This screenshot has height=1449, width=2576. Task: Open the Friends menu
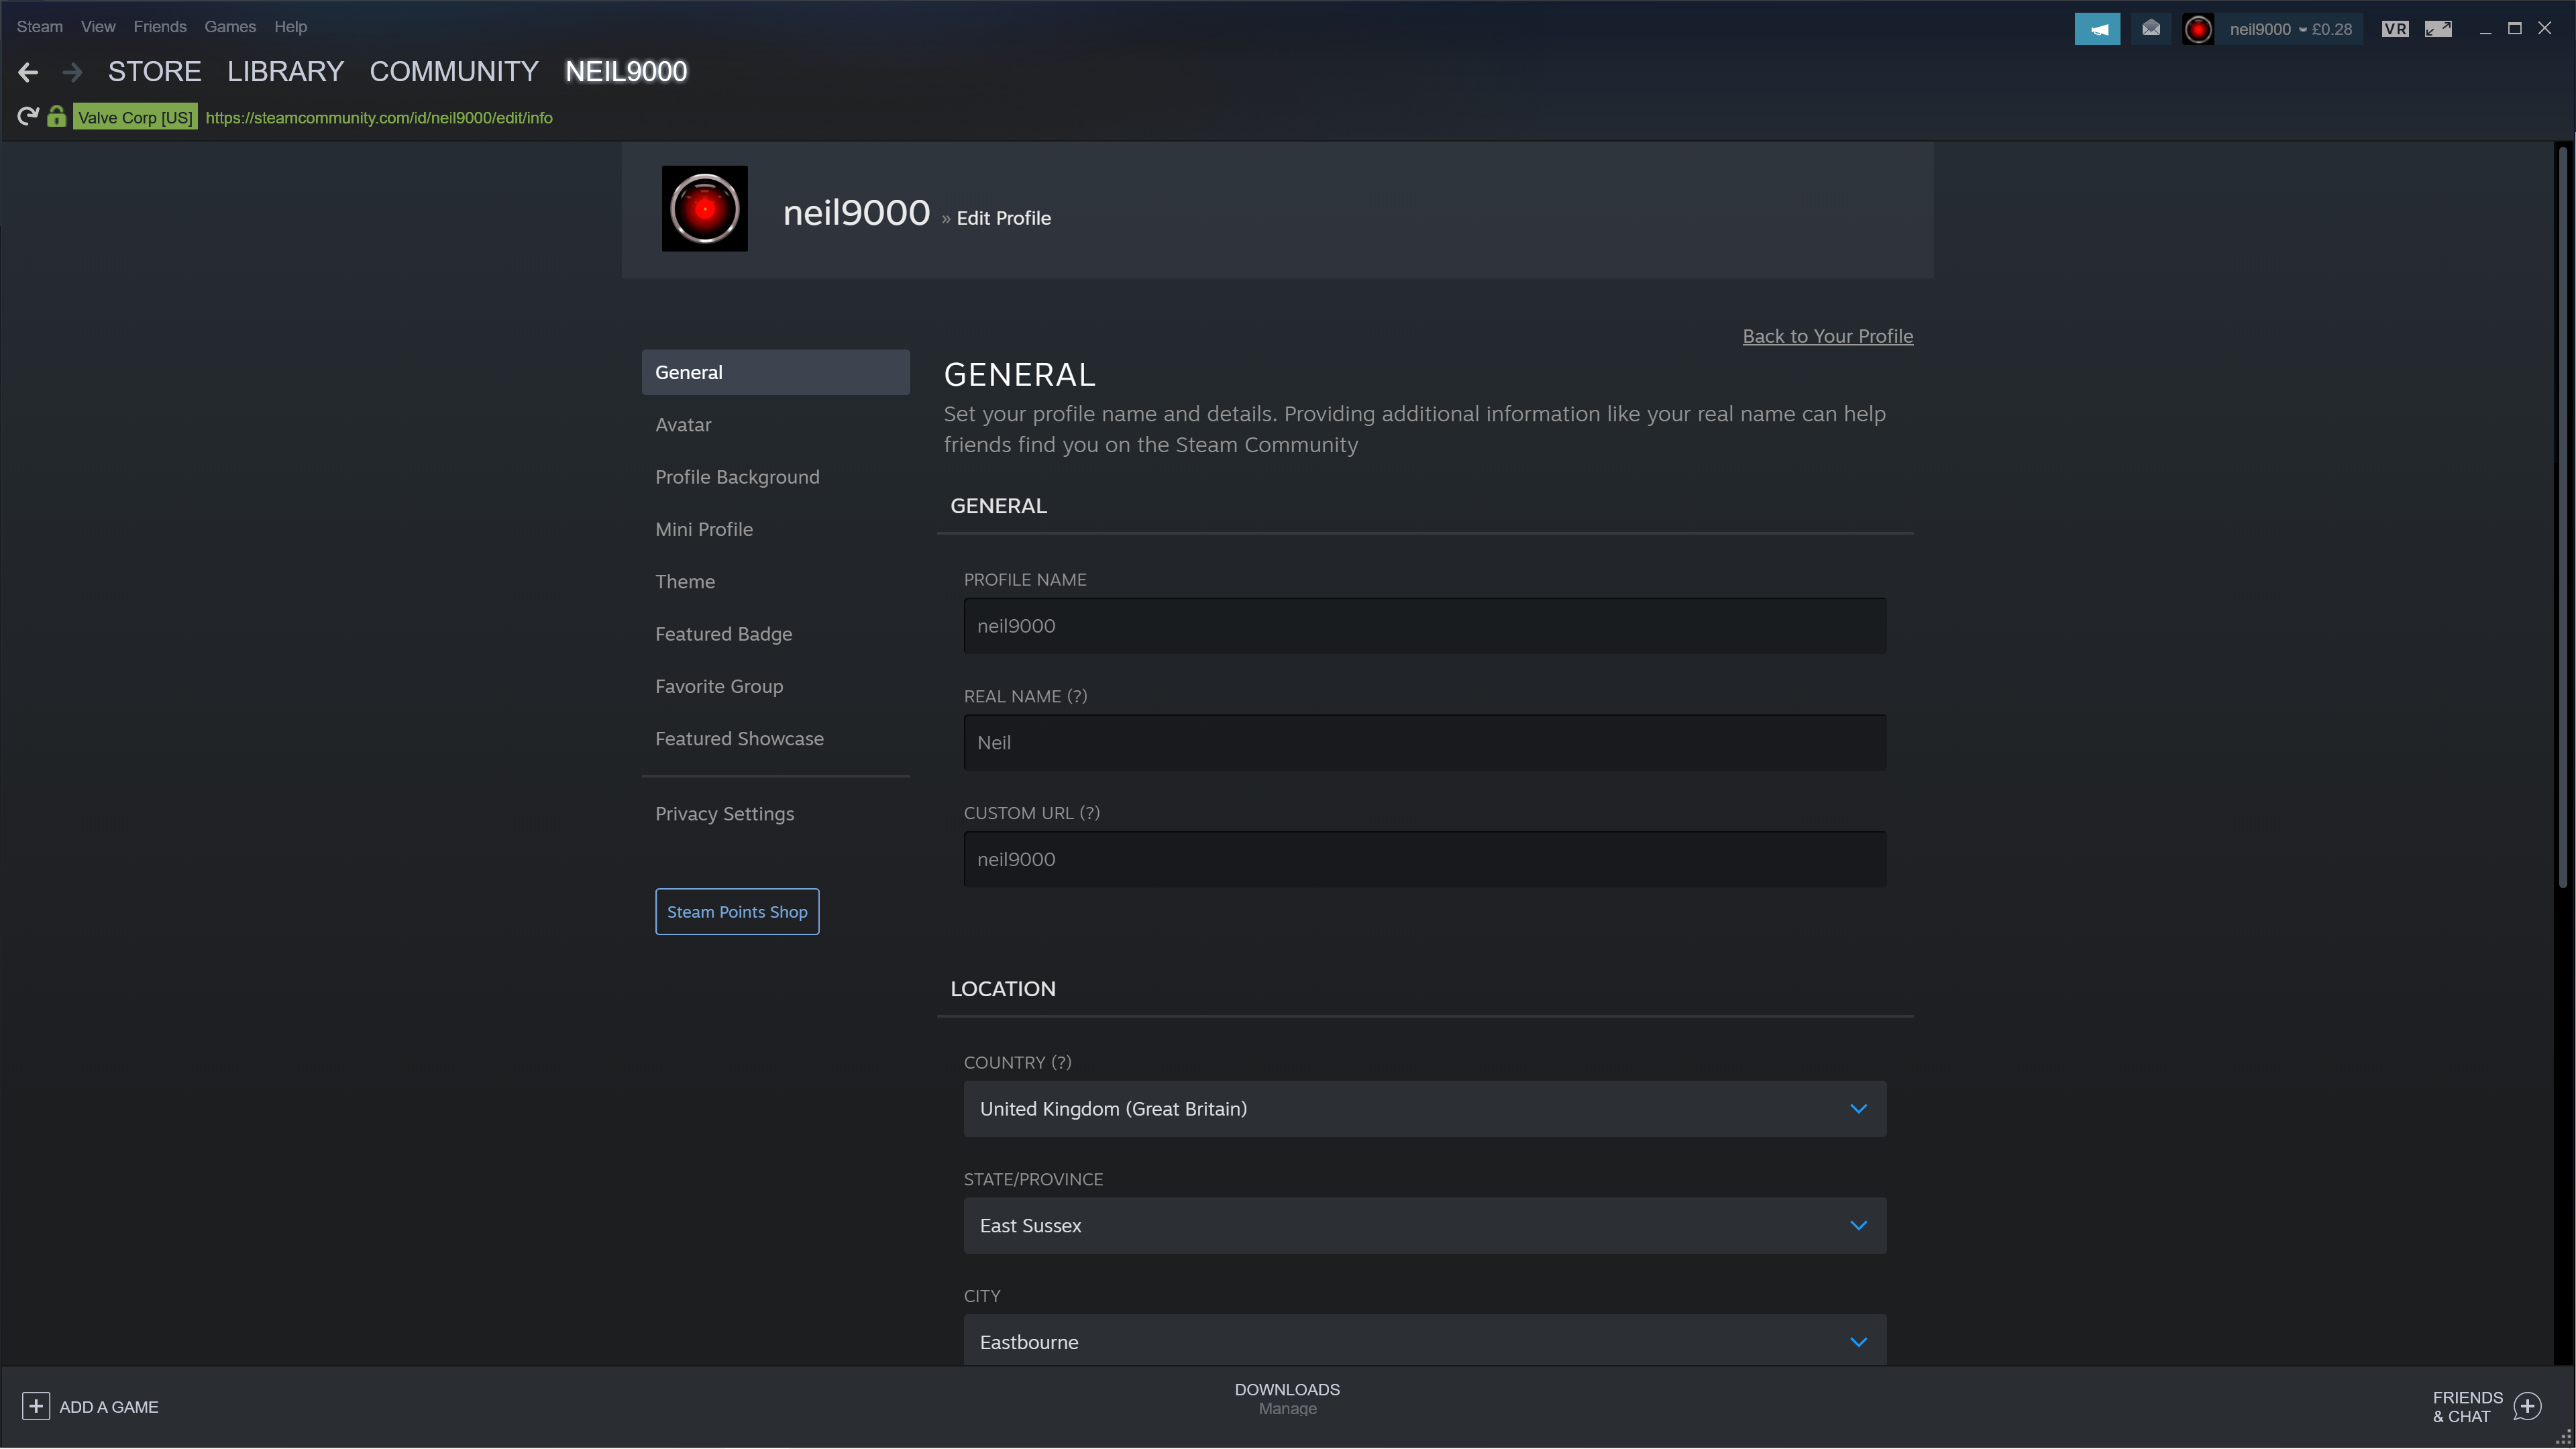[x=160, y=27]
